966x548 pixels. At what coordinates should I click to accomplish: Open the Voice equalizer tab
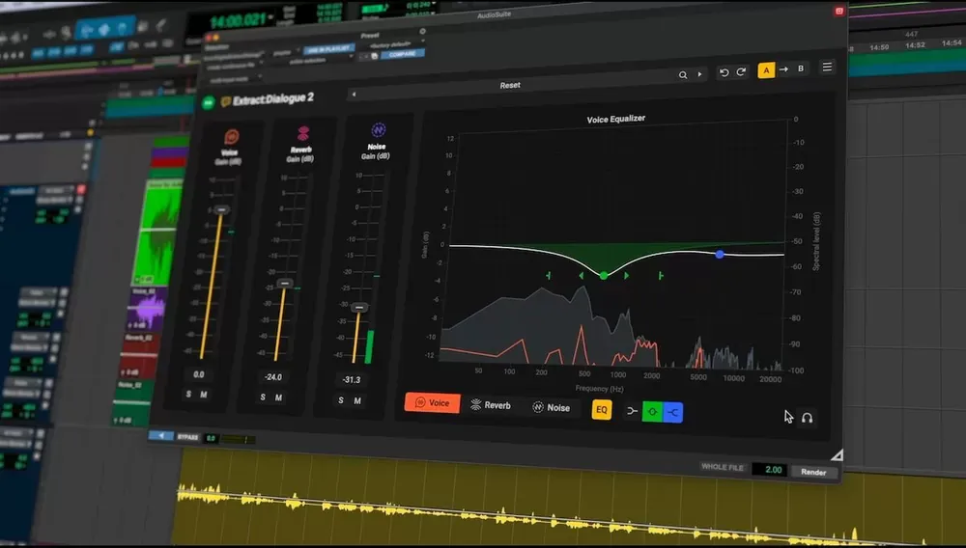click(433, 403)
